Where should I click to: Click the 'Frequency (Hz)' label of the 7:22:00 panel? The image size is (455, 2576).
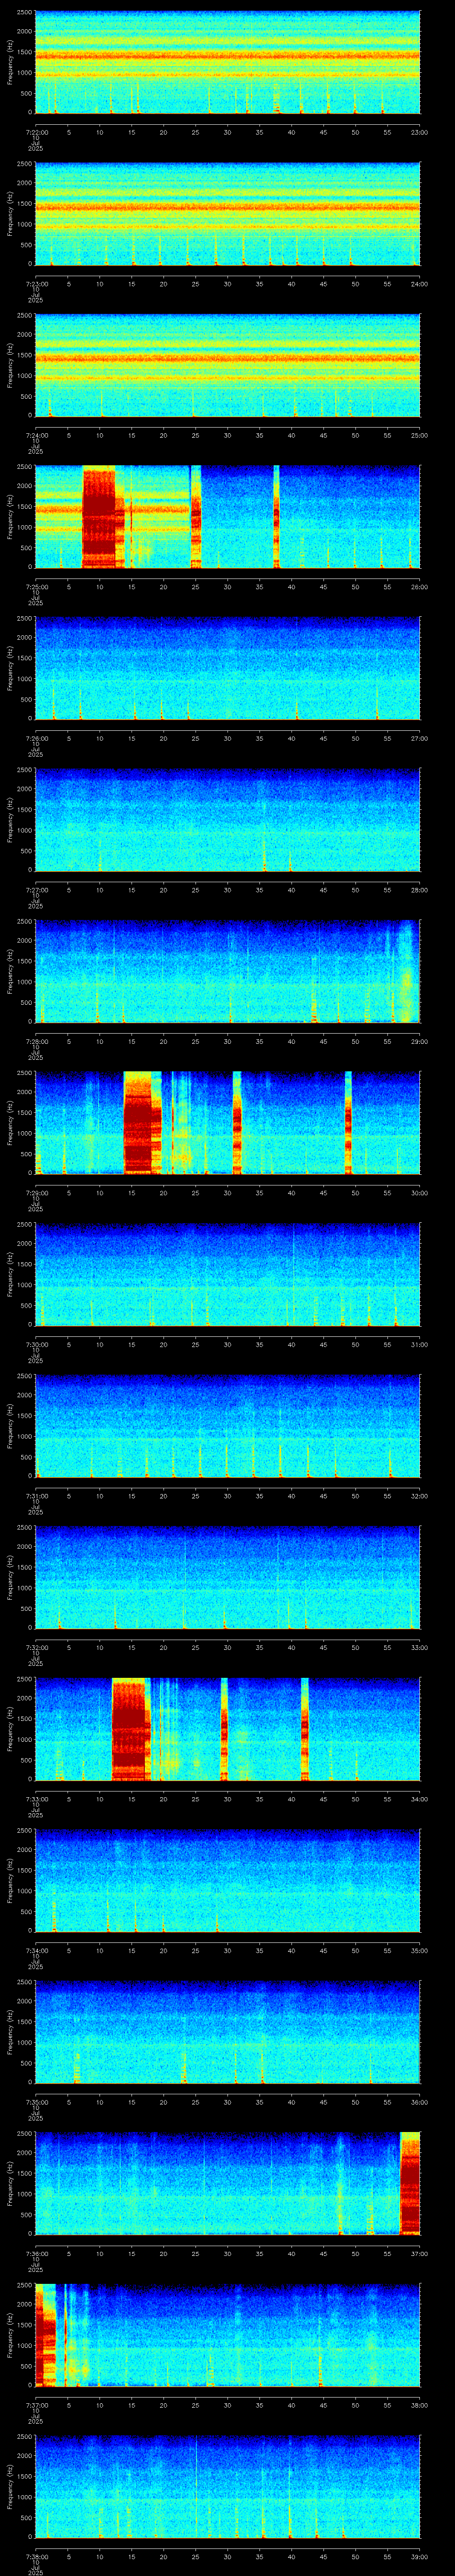[x=10, y=62]
